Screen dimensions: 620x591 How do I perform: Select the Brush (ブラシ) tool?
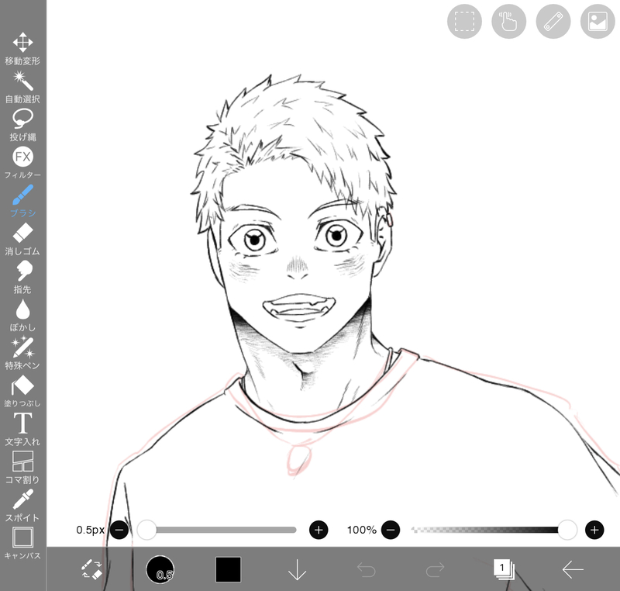coord(22,201)
